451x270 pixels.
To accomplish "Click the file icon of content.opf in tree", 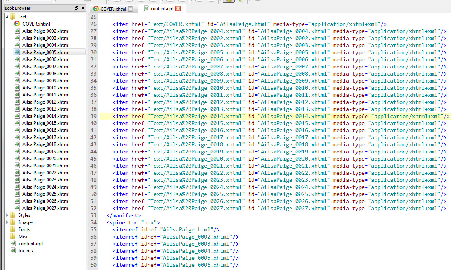I will [x=13, y=244].
